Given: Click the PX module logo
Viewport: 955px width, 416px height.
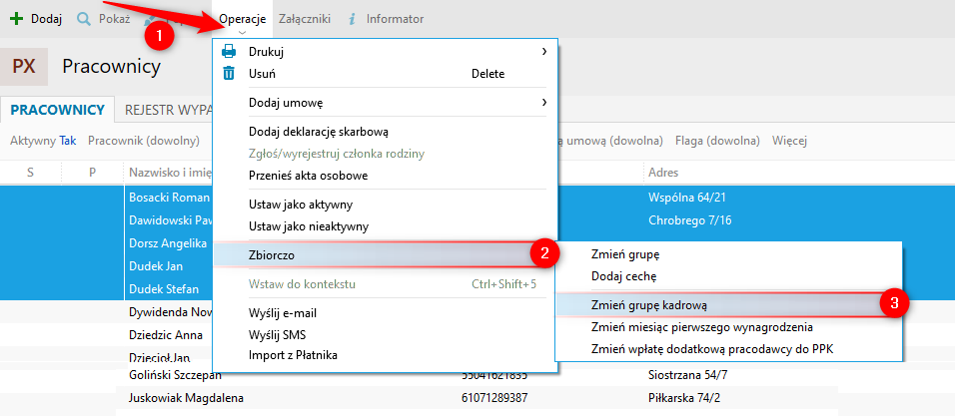Looking at the screenshot, I should (x=24, y=67).
